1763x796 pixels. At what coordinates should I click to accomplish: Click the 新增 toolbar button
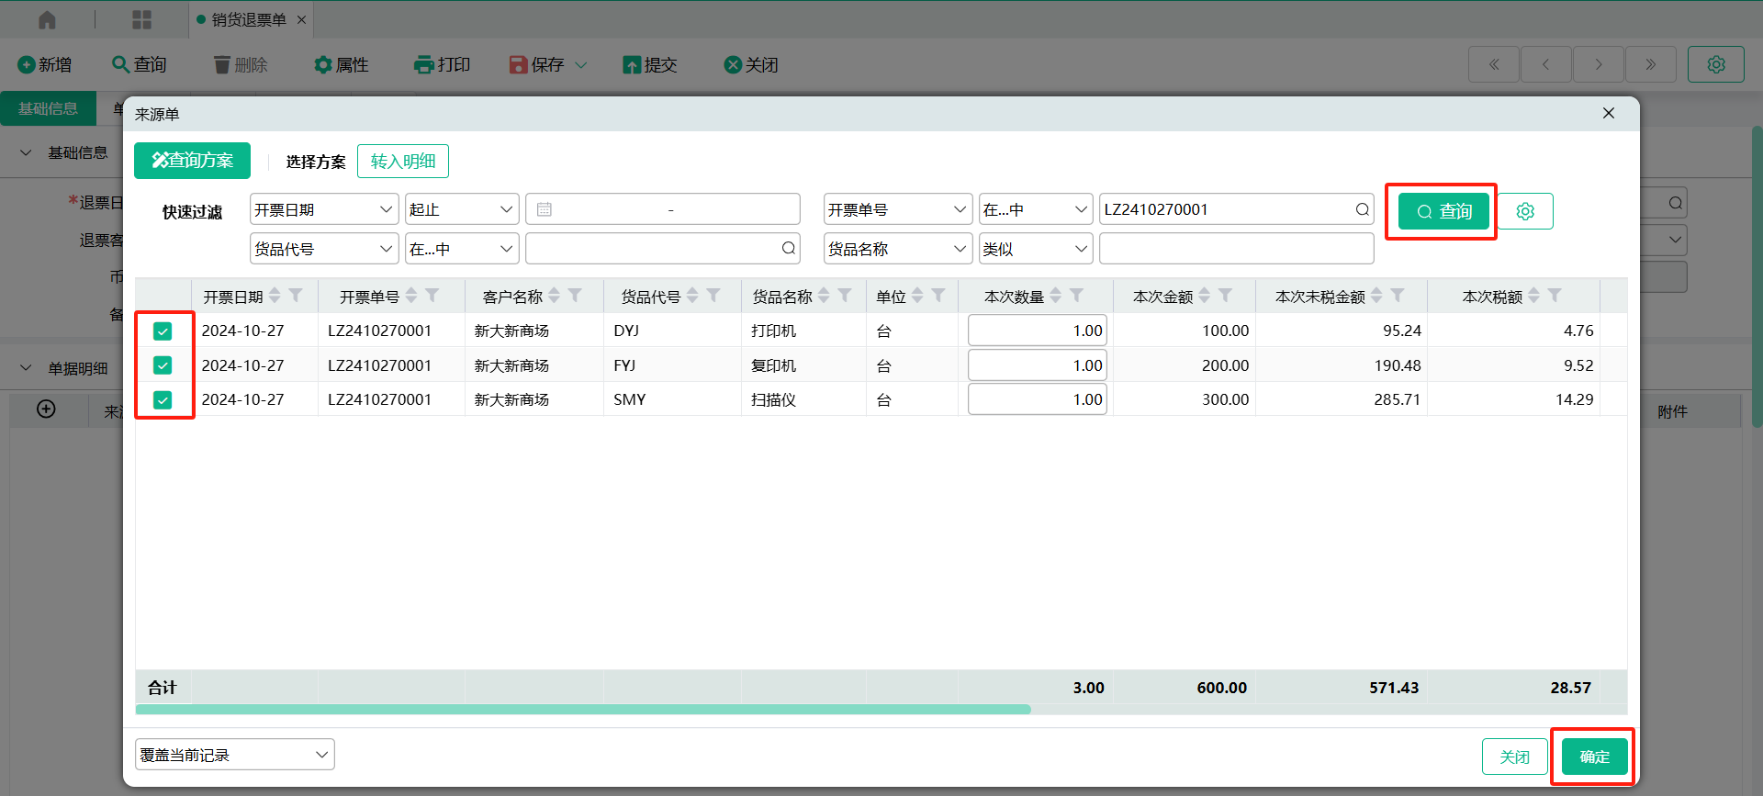coord(45,64)
